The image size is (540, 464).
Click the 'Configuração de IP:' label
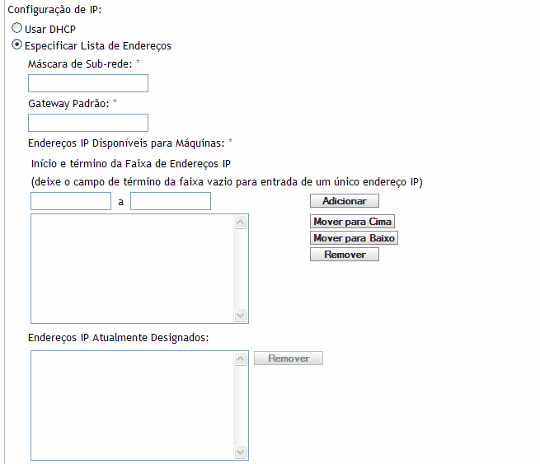54,10
